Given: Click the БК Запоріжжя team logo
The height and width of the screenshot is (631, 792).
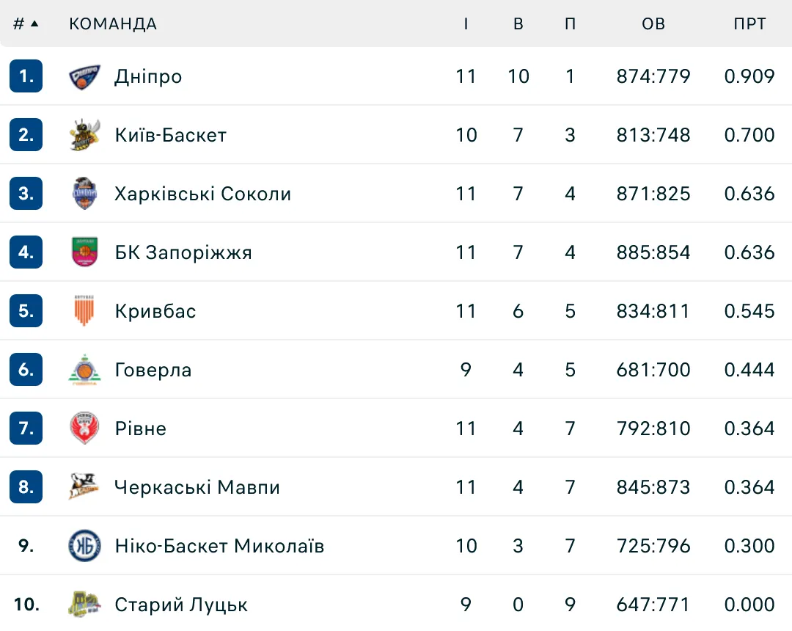Looking at the screenshot, I should 85,252.
